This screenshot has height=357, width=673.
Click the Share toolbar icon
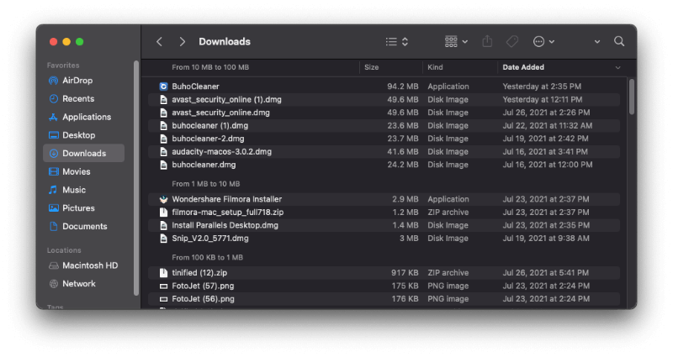tap(487, 41)
